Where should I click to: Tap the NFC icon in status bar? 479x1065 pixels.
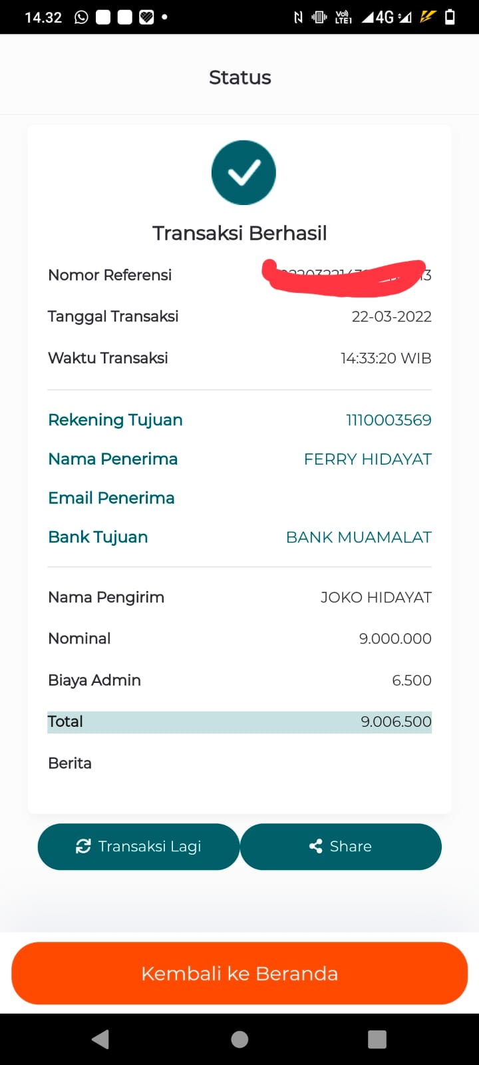(298, 17)
